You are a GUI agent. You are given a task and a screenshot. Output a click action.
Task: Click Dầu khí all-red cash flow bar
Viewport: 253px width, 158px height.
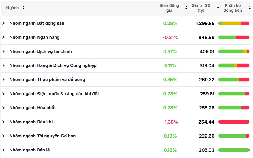click(234, 122)
